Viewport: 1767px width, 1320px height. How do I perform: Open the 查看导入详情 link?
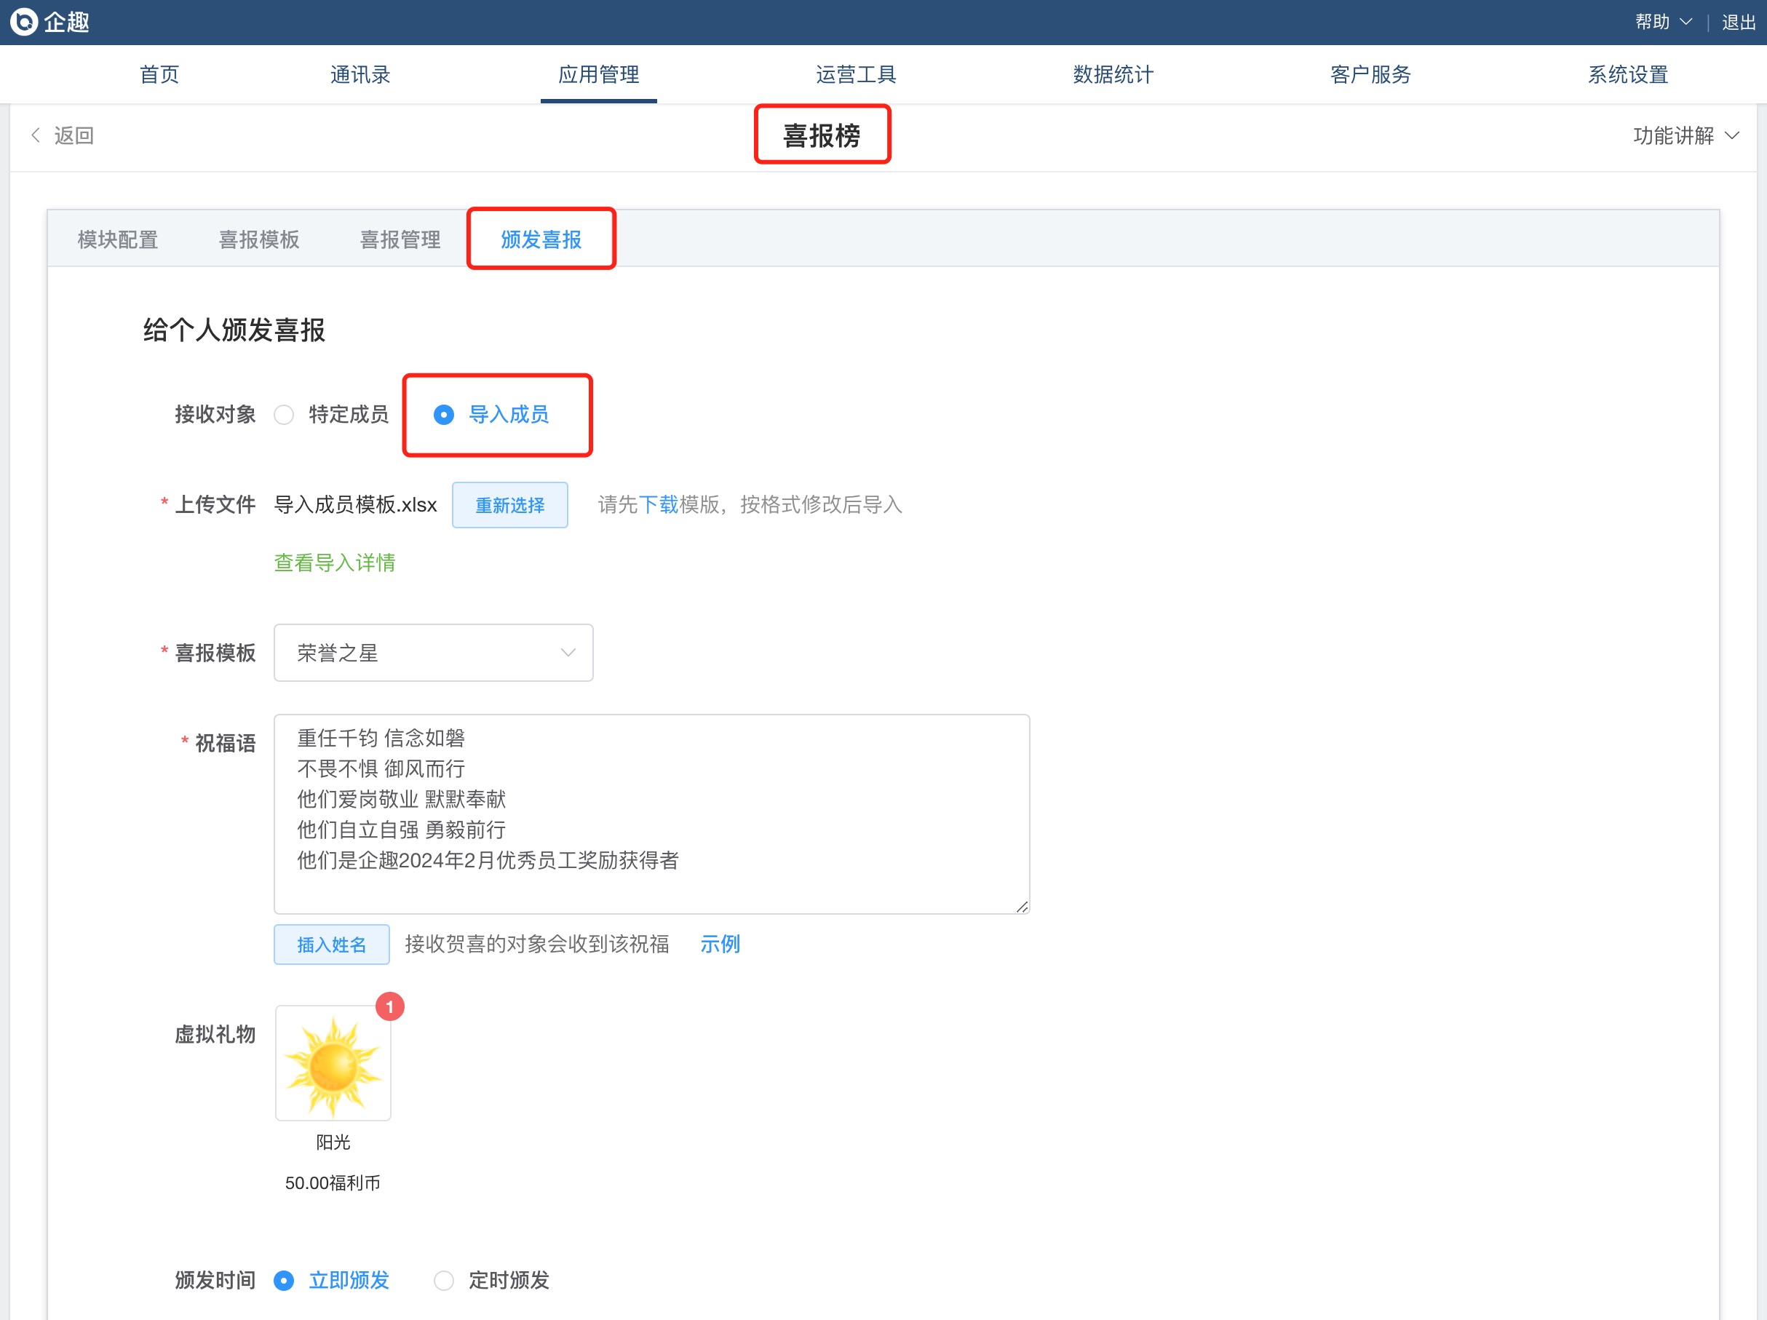pos(335,562)
